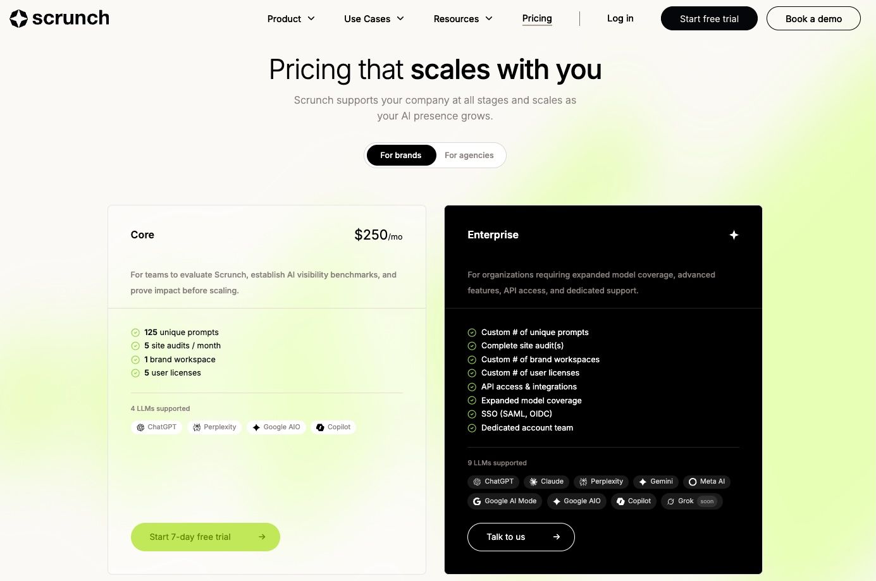Image resolution: width=876 pixels, height=581 pixels.
Task: Click the Meta AI icon in Enterprise
Action: click(x=693, y=481)
